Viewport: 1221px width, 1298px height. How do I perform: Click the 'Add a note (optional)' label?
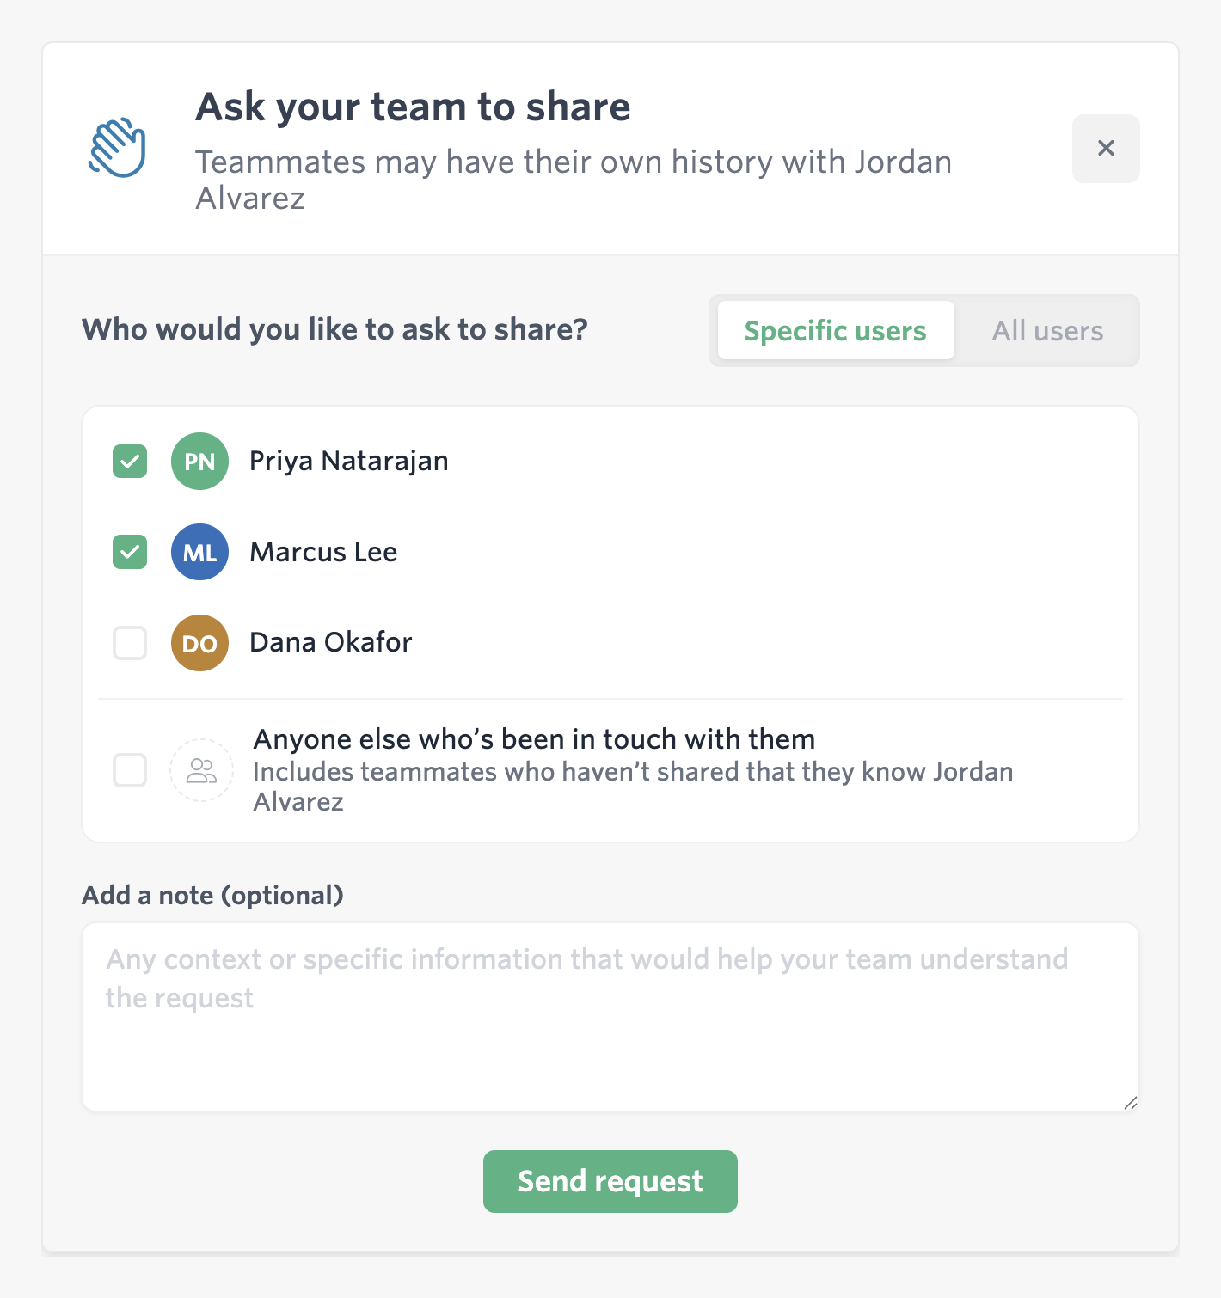(212, 896)
